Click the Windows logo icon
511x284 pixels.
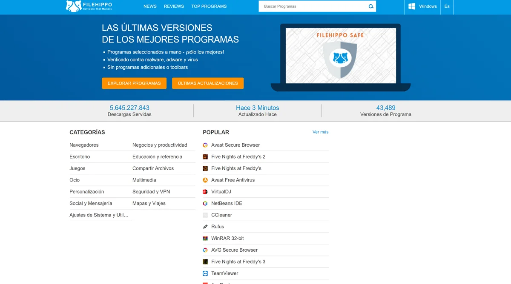pyautogui.click(x=412, y=6)
